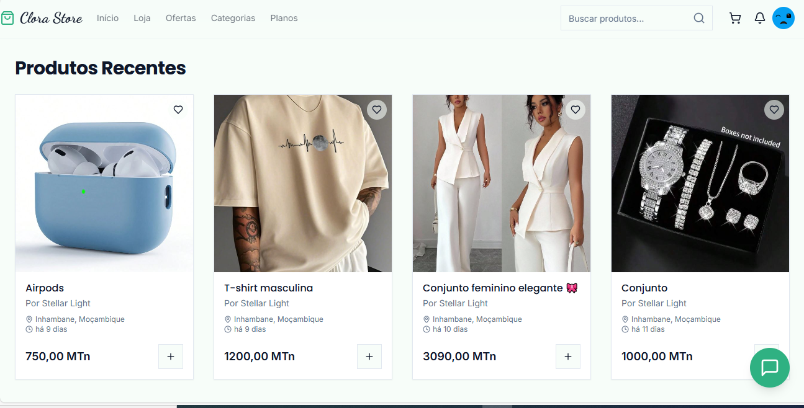The width and height of the screenshot is (804, 408).
Task: Click the Stellar Light seller link under Airpods
Action: pyautogui.click(x=58, y=303)
